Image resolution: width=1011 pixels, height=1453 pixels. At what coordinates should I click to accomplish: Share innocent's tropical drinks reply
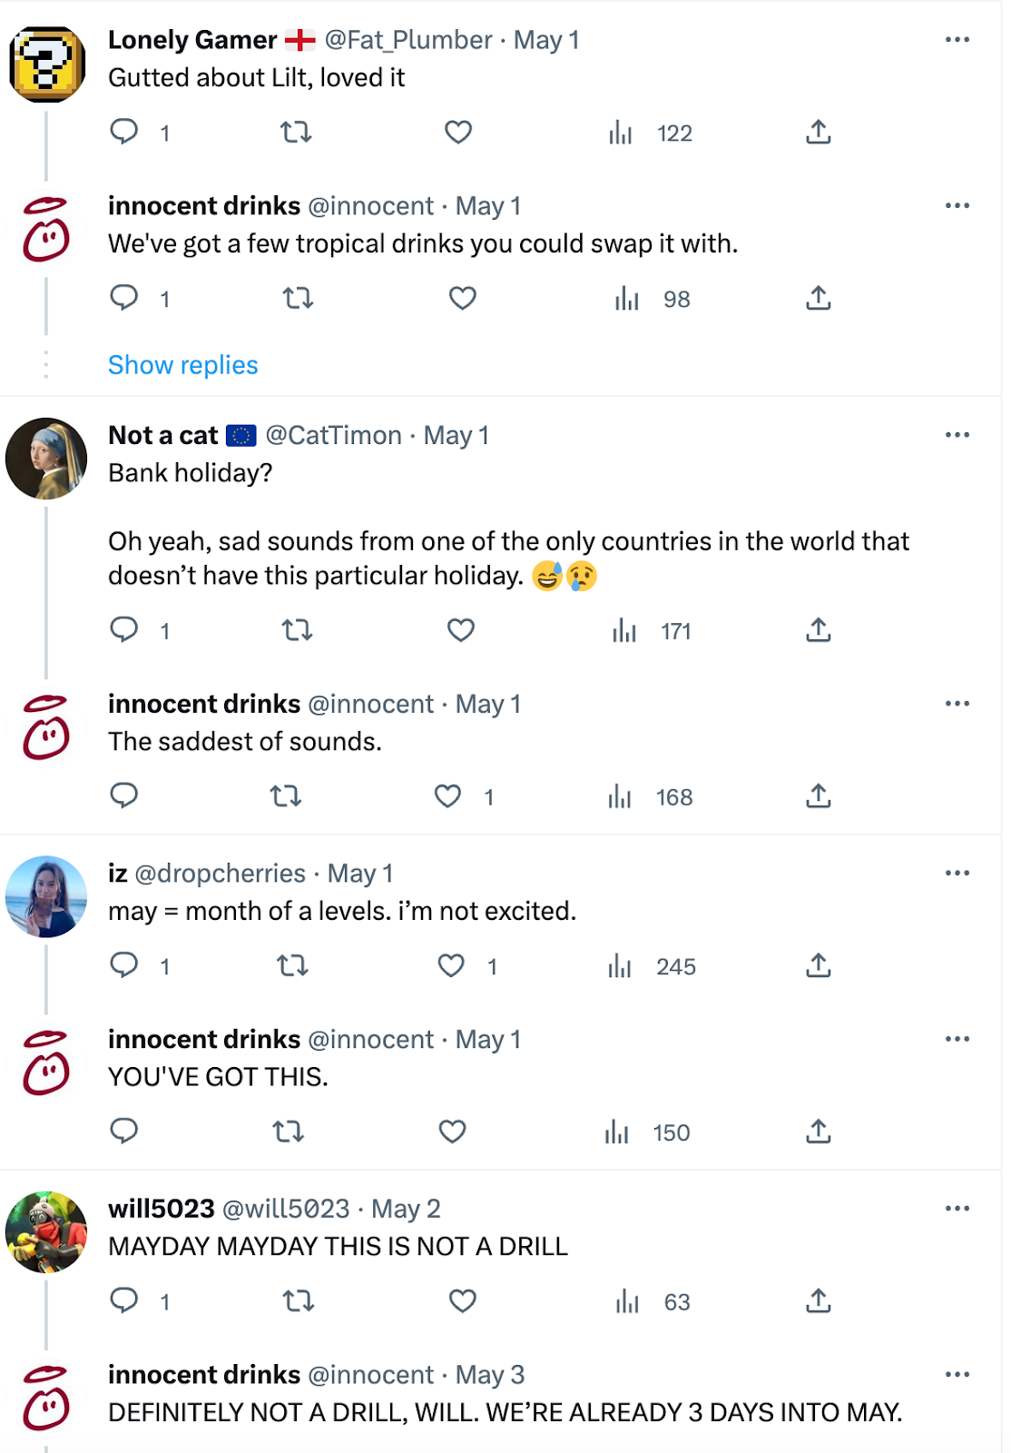click(x=818, y=299)
